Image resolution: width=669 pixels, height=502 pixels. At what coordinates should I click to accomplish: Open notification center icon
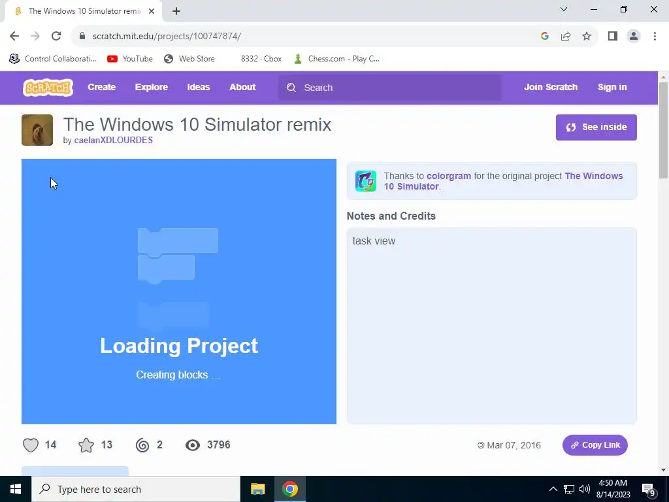click(649, 489)
